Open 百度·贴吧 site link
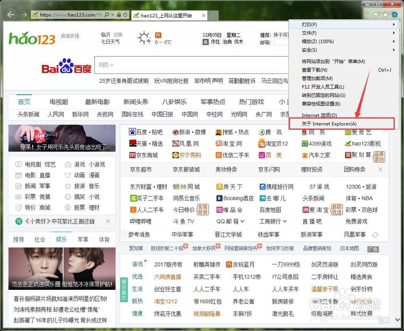The height and width of the screenshot is (331, 404). tap(146, 132)
